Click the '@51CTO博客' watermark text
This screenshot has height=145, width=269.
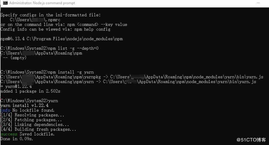pyautogui.click(x=251, y=140)
